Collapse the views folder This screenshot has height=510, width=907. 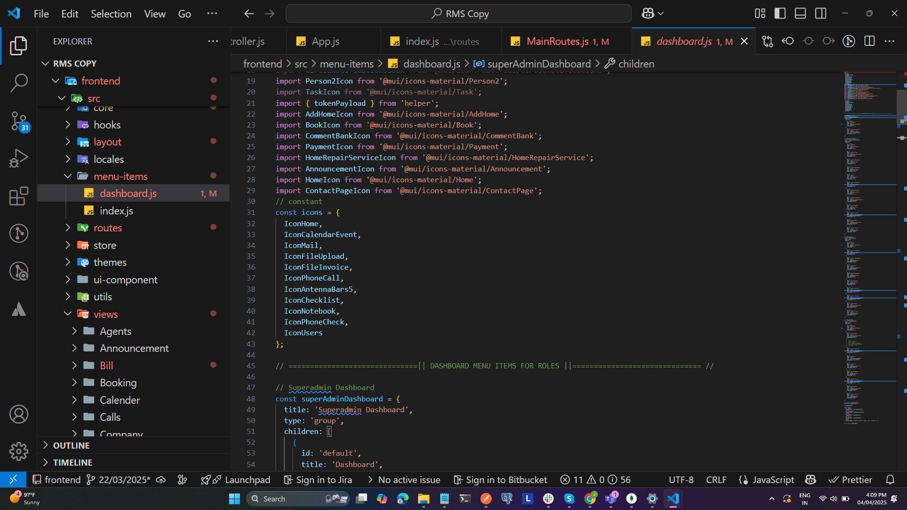(x=105, y=314)
